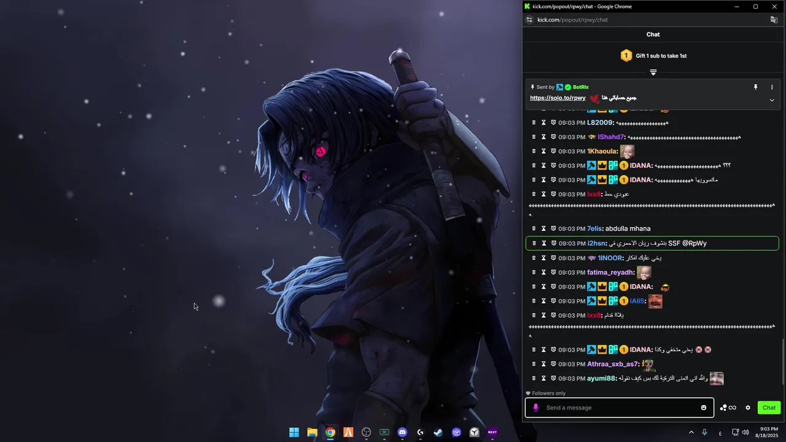Open the pinned message options menu

[772, 87]
